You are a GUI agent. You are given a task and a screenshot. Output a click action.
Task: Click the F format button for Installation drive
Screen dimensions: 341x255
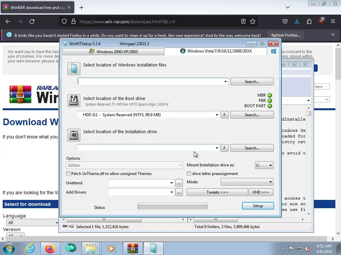pyautogui.click(x=224, y=148)
